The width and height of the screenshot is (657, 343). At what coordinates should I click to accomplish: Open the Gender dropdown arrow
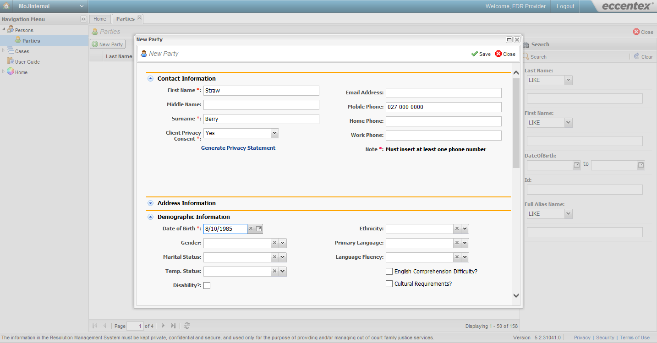282,243
